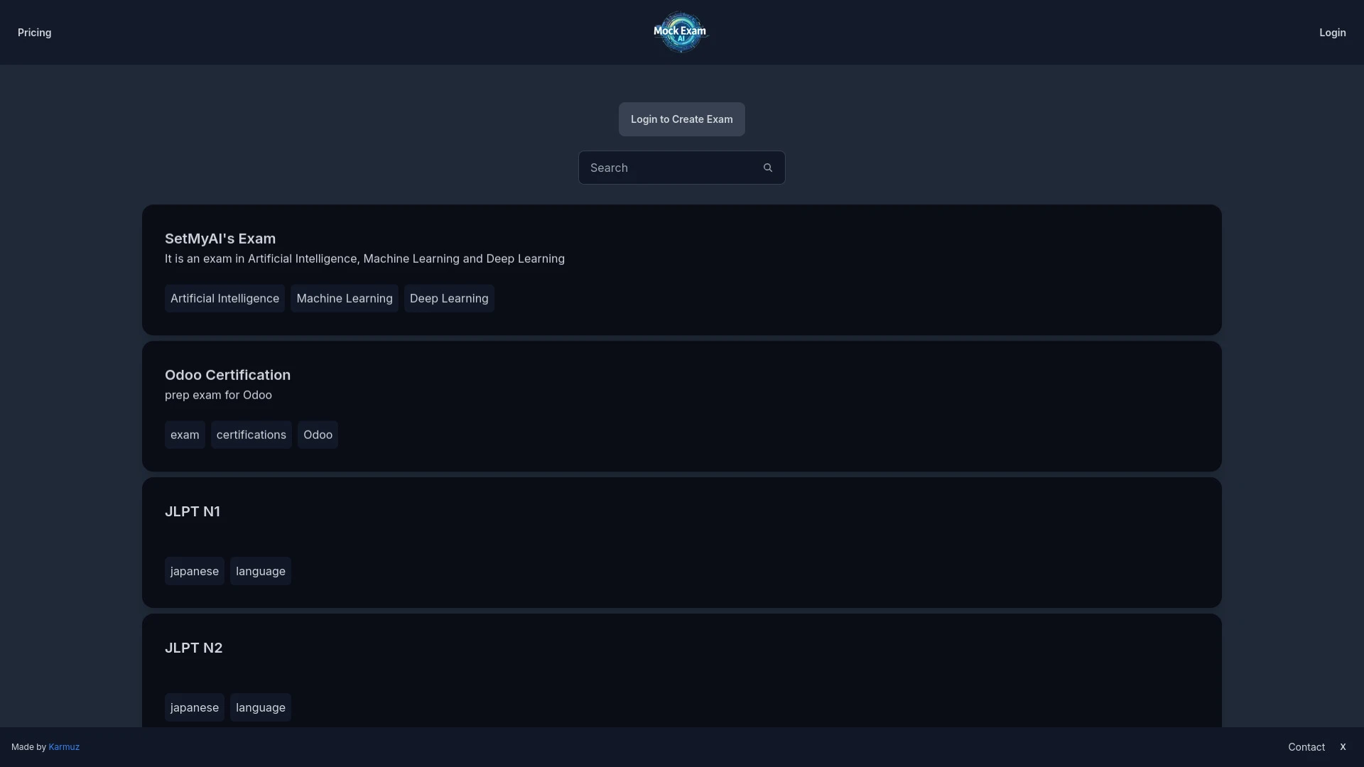Open the SetMyAI's Exam card
The image size is (1364, 767).
pyautogui.click(x=220, y=239)
